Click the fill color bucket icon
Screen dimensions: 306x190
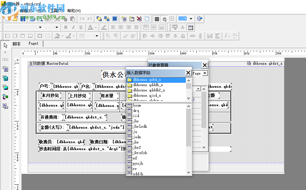[57, 36]
